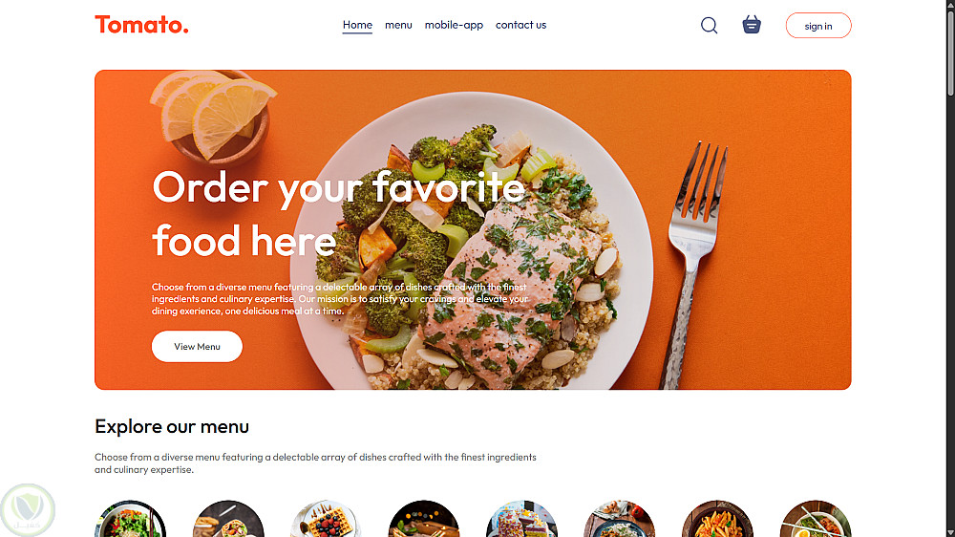Choose the waffle with berries category
This screenshot has height=537, width=955.
(x=327, y=519)
